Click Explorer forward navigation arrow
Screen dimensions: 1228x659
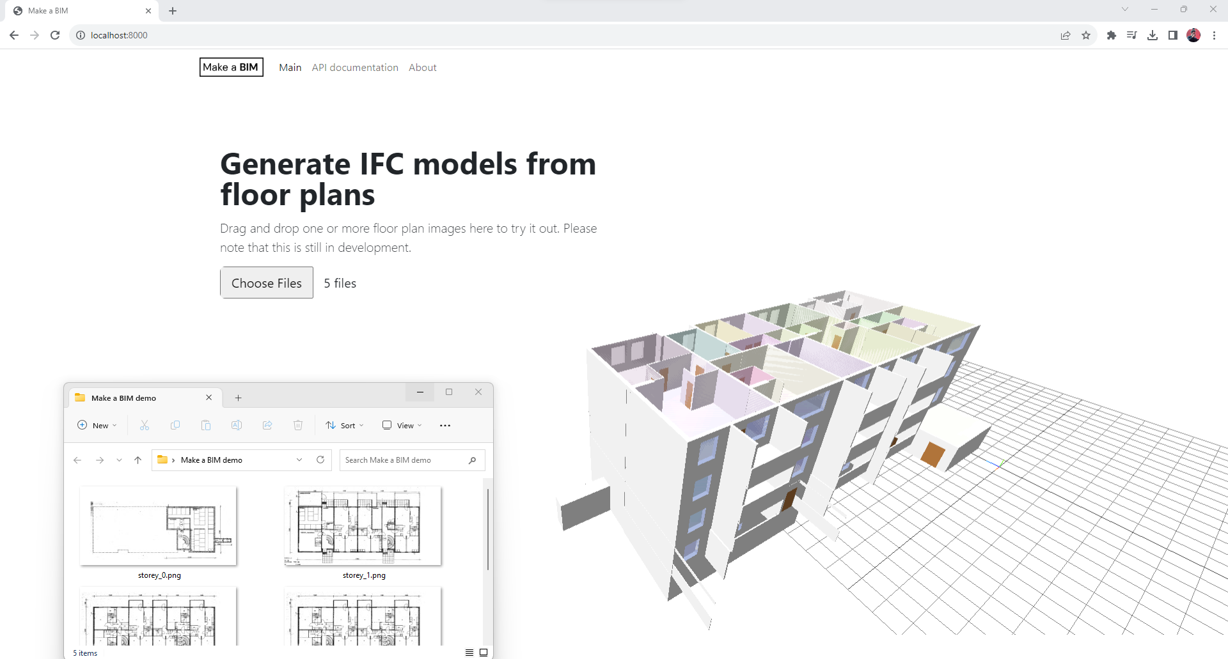[x=100, y=460]
